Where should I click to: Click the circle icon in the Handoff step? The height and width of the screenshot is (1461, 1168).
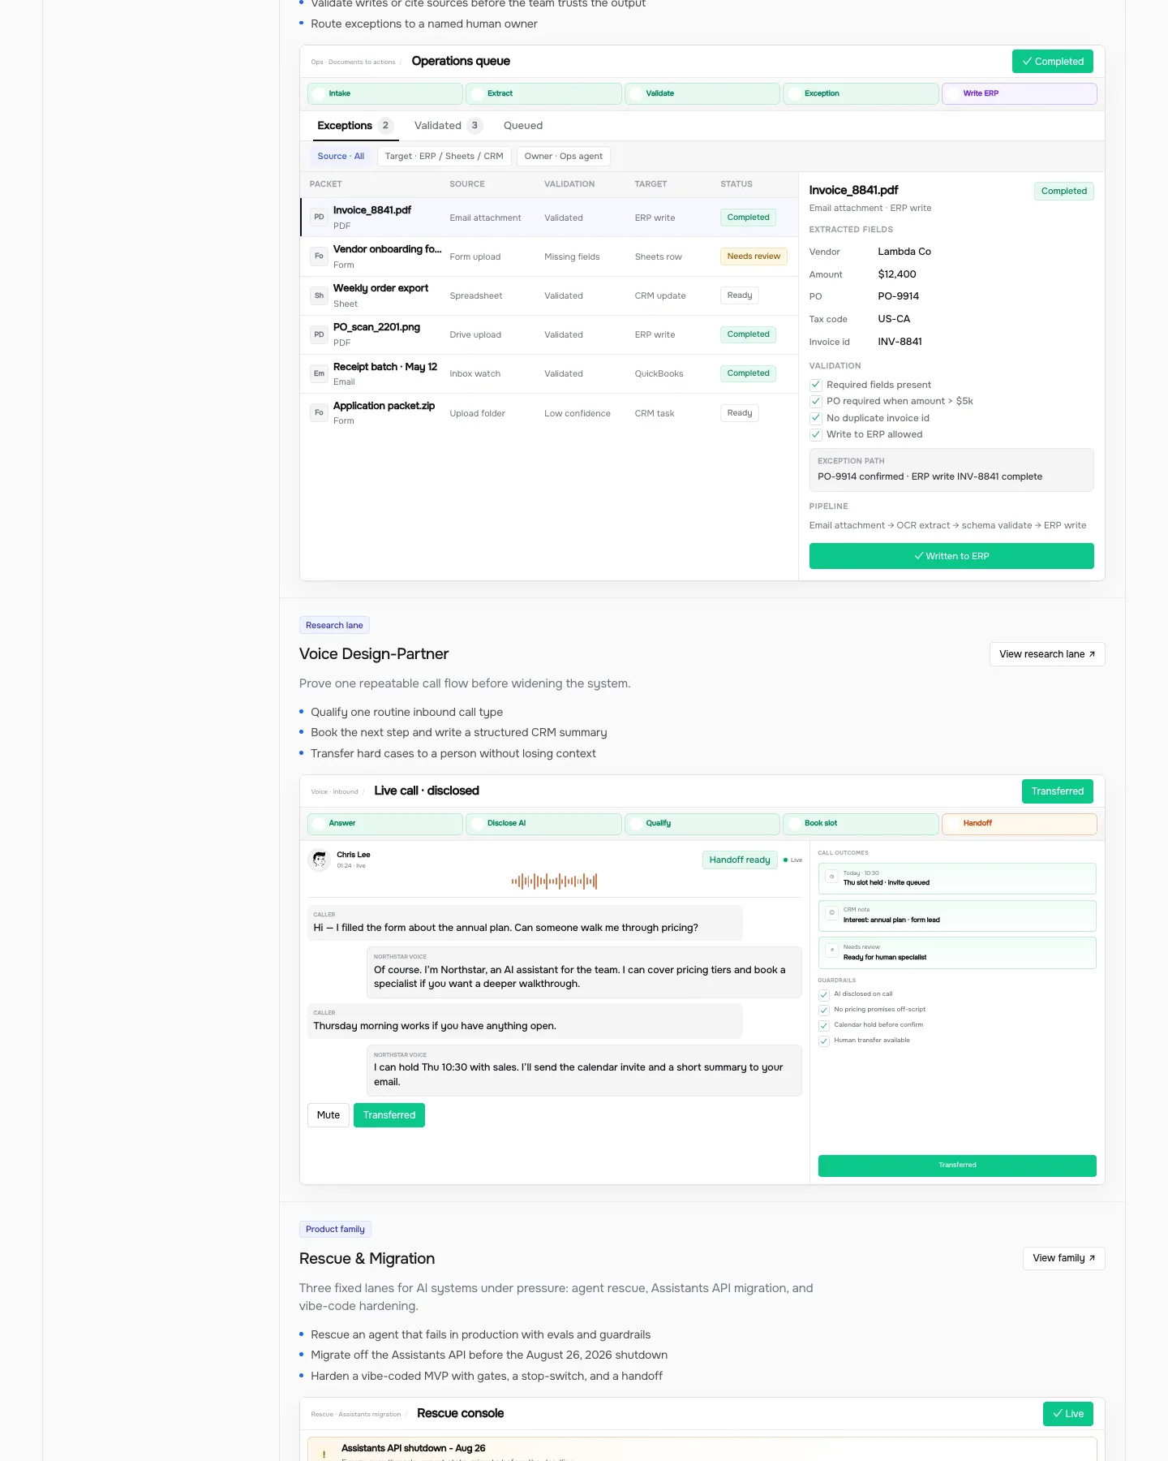point(954,824)
